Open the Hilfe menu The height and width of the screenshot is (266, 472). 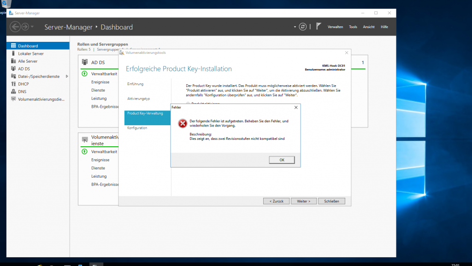[x=384, y=27]
